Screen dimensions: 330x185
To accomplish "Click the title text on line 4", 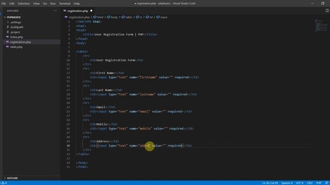I will click(119, 34).
